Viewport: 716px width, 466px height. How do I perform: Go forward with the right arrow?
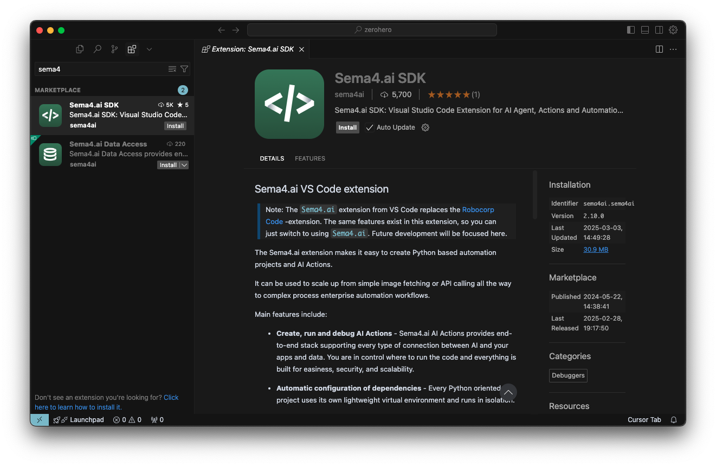pos(236,30)
